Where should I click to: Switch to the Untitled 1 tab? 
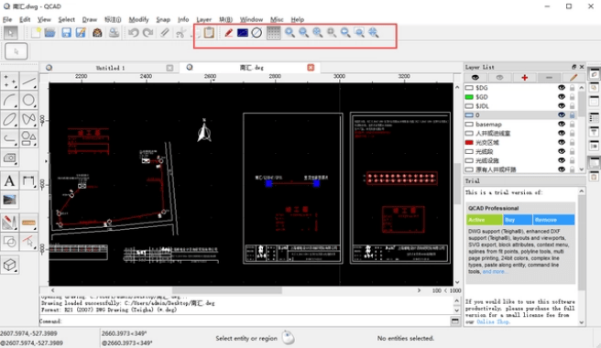(x=110, y=68)
